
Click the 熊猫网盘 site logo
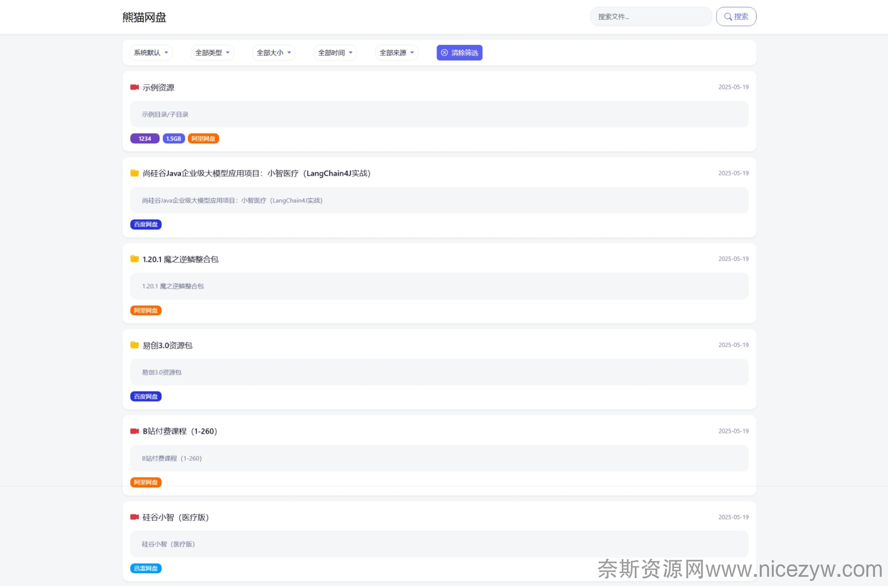pyautogui.click(x=144, y=17)
